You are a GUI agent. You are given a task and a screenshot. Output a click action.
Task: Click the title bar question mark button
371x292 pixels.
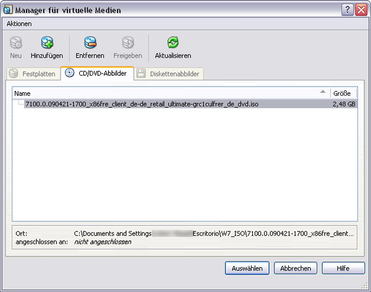click(x=347, y=9)
